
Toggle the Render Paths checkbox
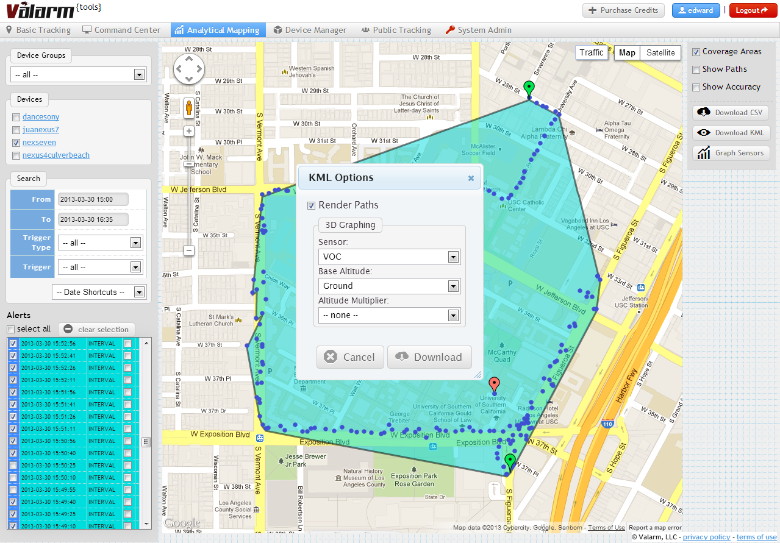[x=312, y=205]
